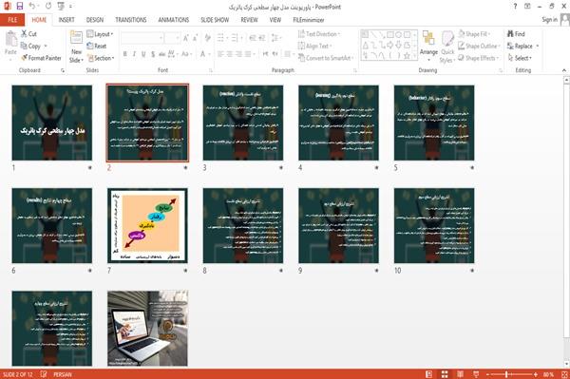Open Section dropdown
This screenshot has height=379, width=570.
(101, 58)
